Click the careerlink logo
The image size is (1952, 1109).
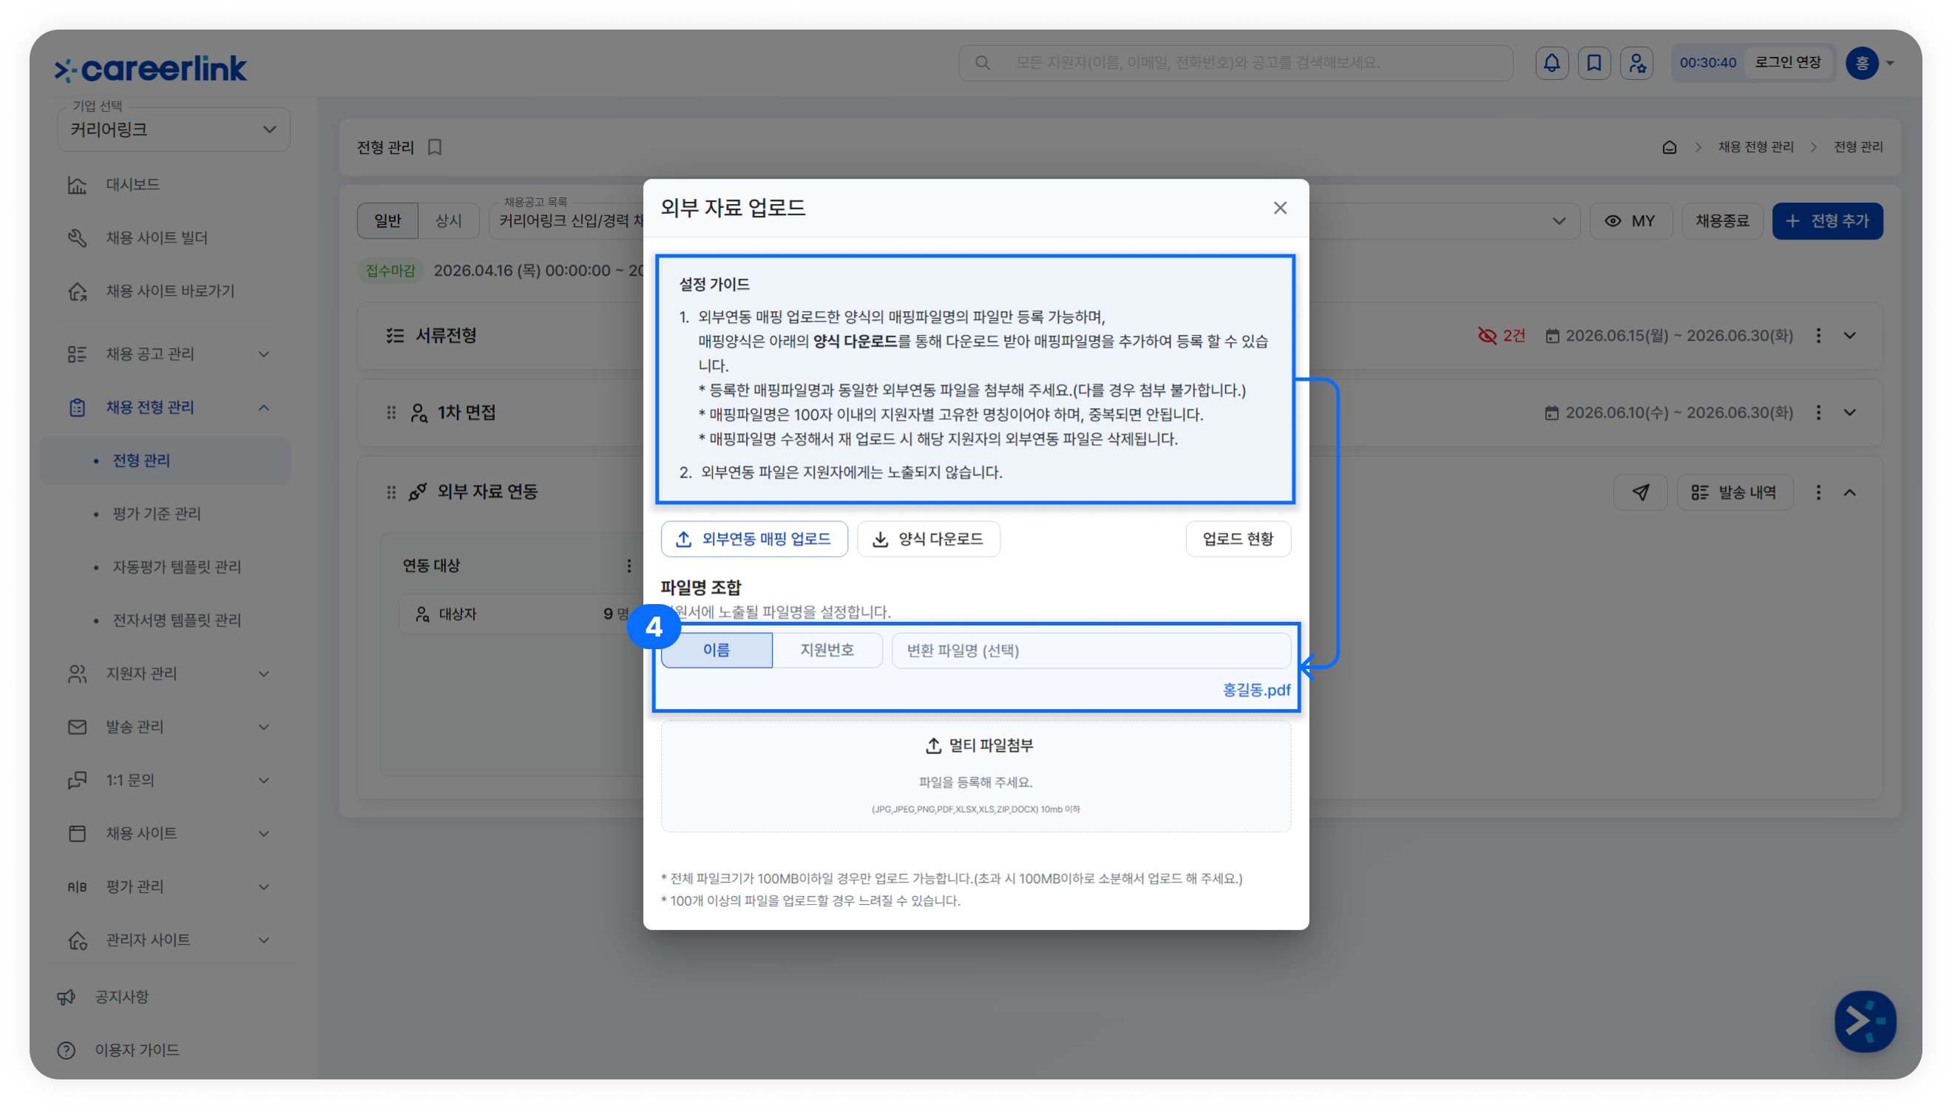[x=150, y=69]
